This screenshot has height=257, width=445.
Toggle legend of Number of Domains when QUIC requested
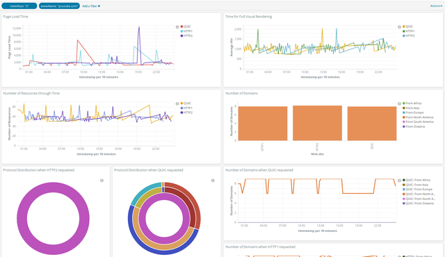pos(399,181)
